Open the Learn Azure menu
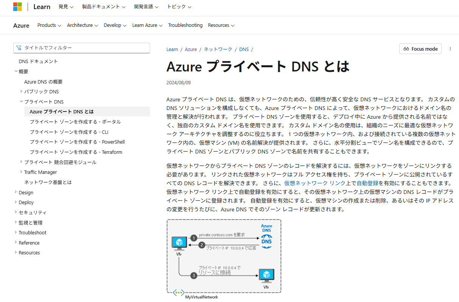 [147, 25]
